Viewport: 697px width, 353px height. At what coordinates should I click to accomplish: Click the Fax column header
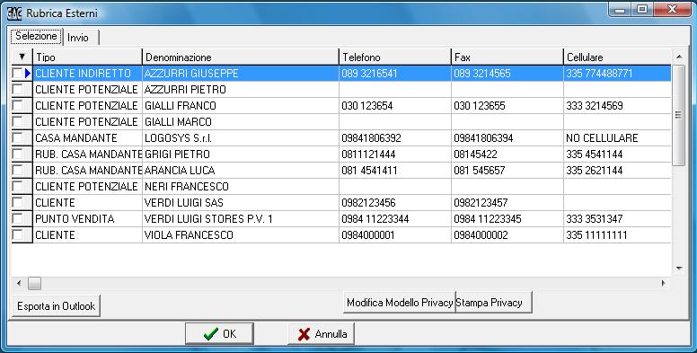tap(507, 57)
